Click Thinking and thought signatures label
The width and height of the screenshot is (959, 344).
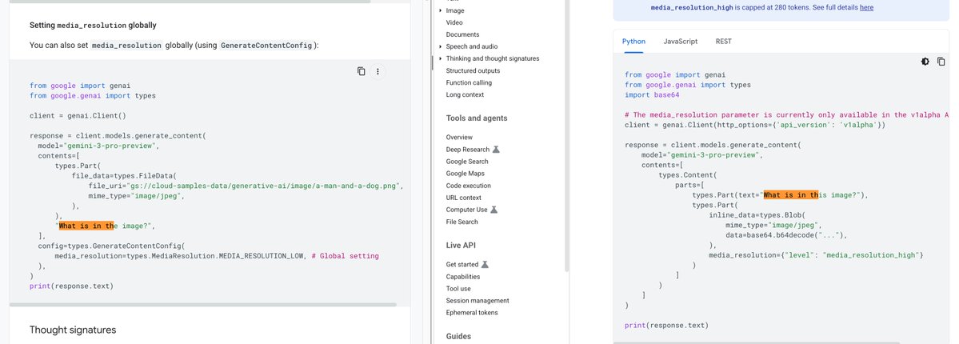[x=493, y=58]
